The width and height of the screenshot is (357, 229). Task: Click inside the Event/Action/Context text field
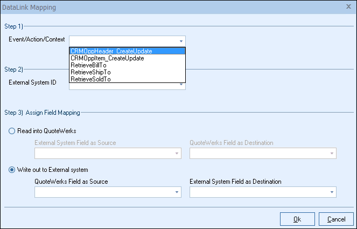(x=123, y=40)
